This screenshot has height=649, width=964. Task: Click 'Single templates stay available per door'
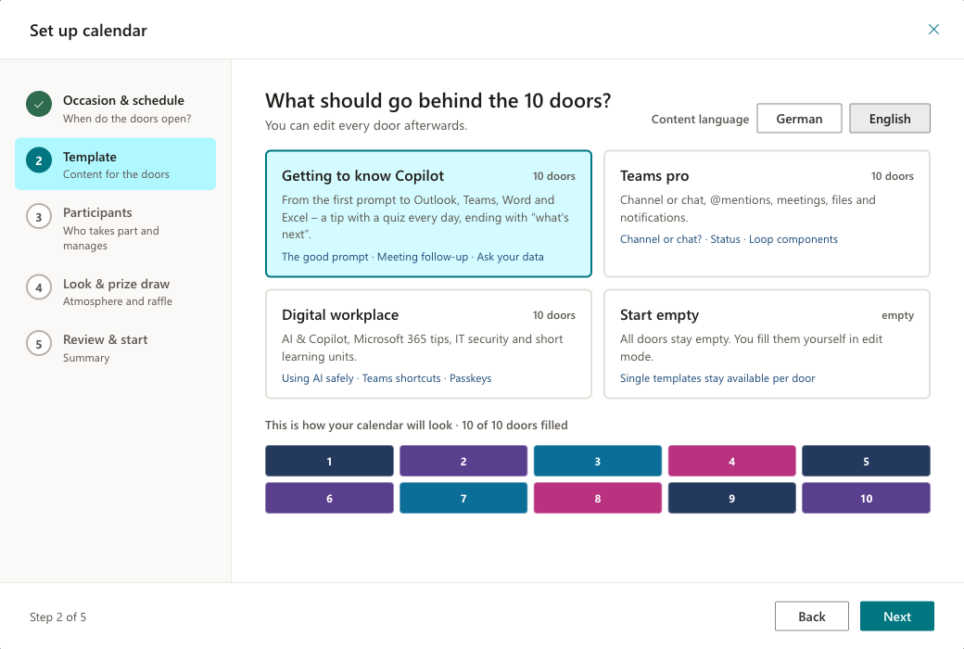point(717,378)
